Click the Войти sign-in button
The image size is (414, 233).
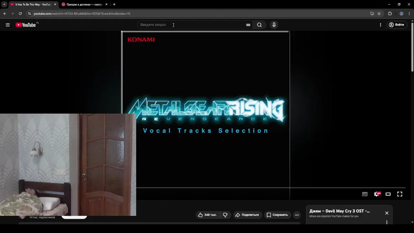tap(397, 25)
